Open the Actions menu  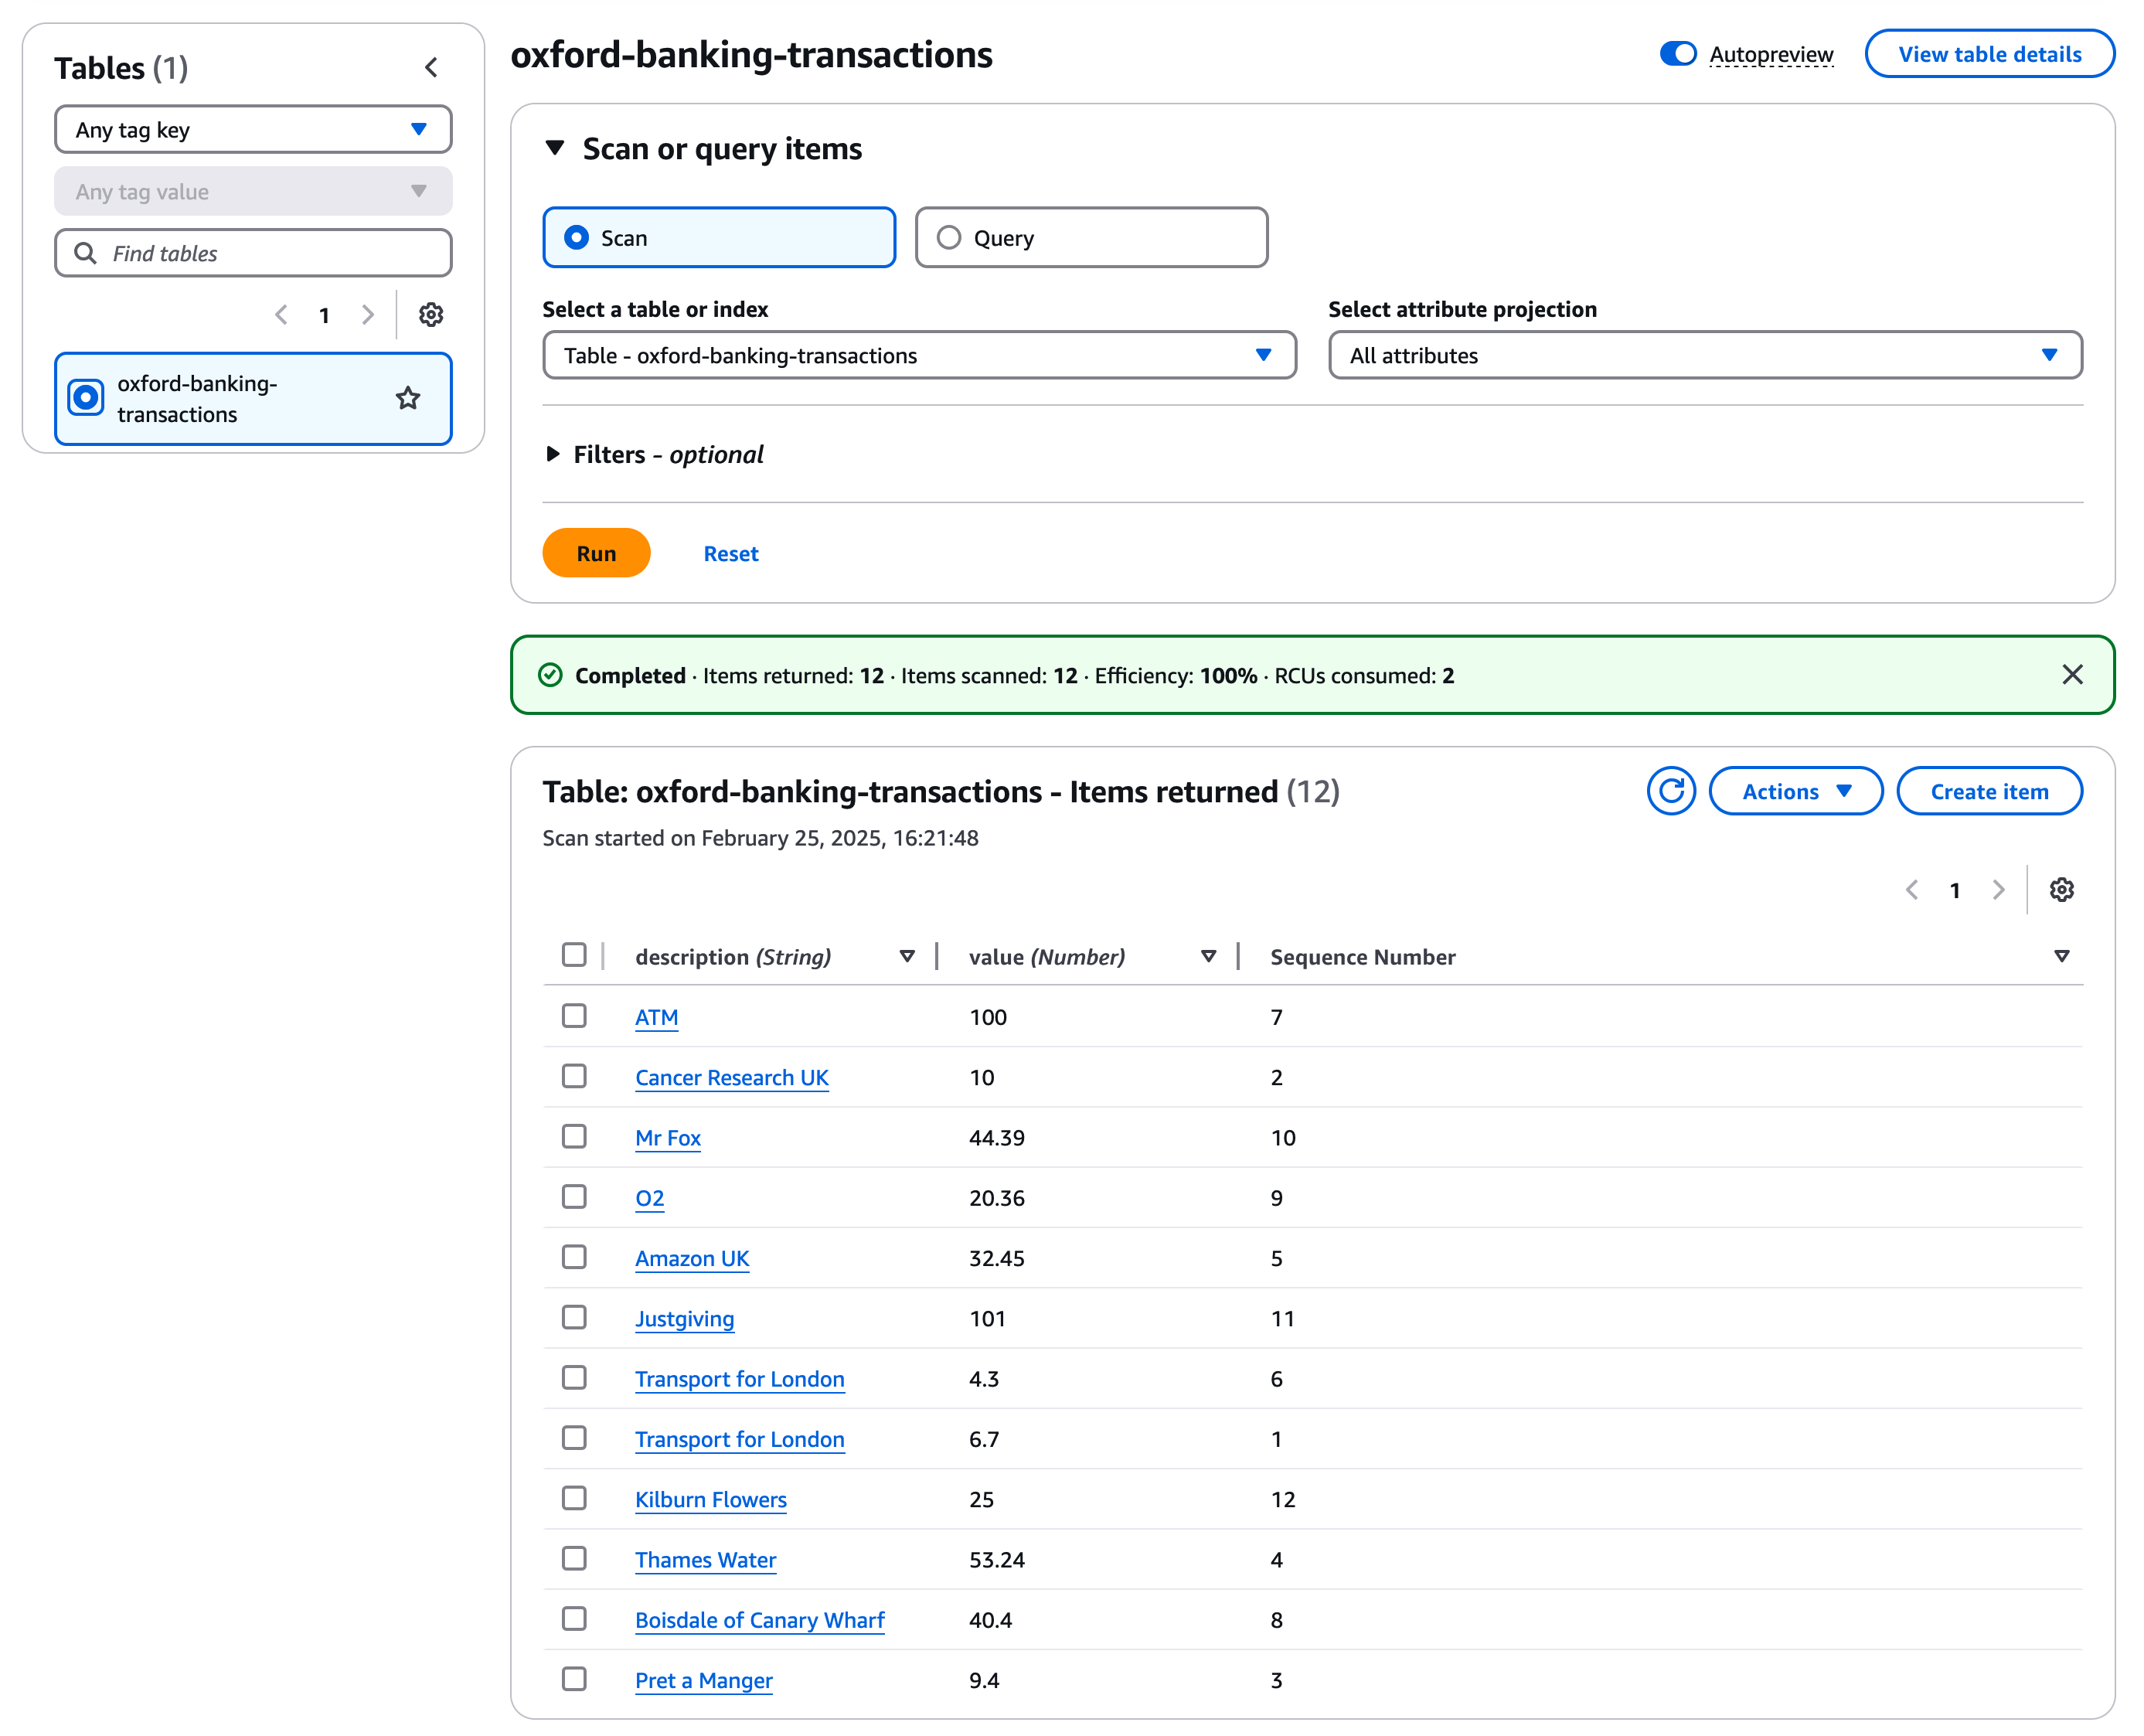coord(1795,790)
